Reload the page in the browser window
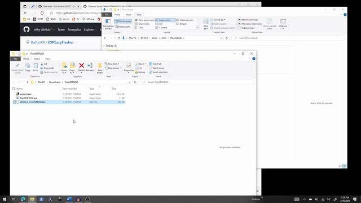The width and height of the screenshot is (361, 203). coord(42,13)
